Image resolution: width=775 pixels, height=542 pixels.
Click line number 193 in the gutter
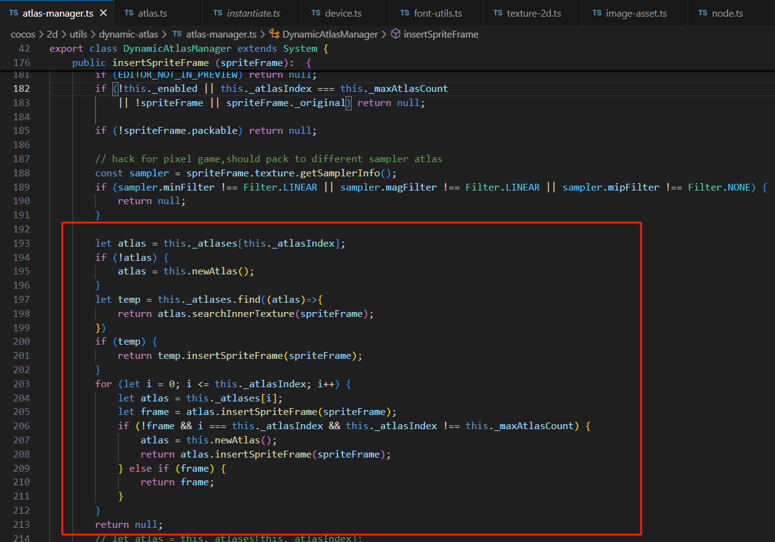21,244
